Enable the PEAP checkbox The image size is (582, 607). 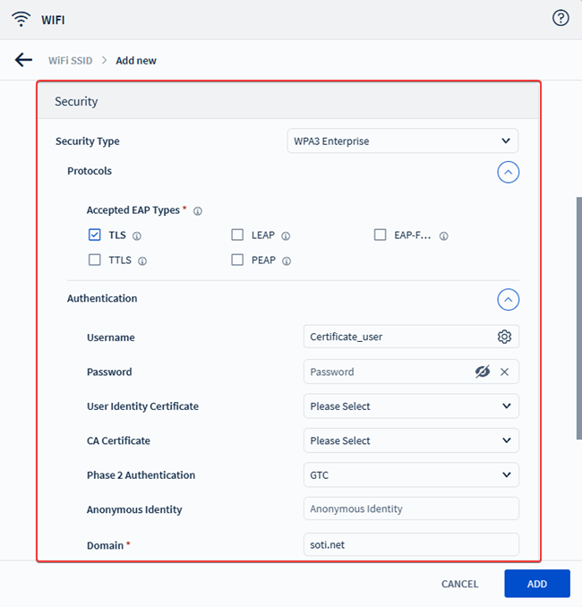(x=237, y=261)
